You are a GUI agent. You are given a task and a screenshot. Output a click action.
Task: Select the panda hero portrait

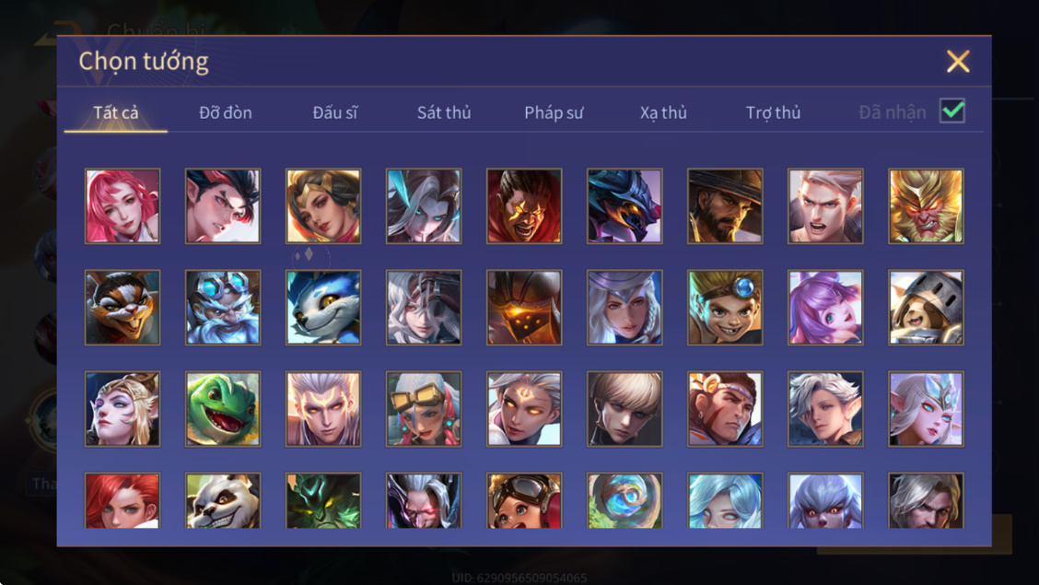(x=223, y=500)
